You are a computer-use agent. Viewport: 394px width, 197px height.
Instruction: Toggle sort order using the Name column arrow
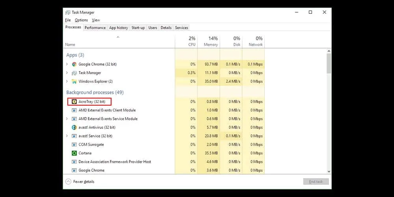pyautogui.click(x=118, y=37)
